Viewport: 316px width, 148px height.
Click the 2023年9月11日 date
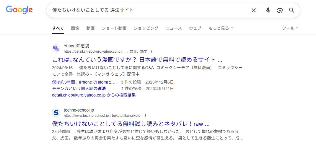pyautogui.click(x=159, y=89)
